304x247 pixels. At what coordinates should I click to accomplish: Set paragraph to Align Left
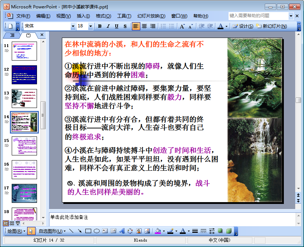[x=136, y=26]
